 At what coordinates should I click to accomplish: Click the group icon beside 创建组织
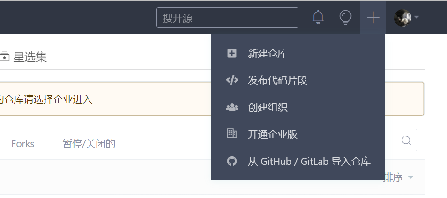(232, 107)
